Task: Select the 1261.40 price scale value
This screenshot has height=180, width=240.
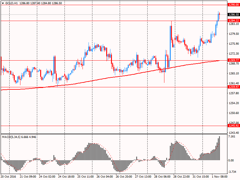Action: point(234,83)
